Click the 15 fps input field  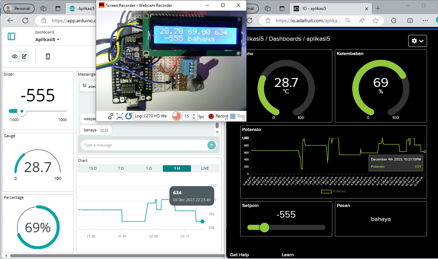pyautogui.click(x=187, y=116)
